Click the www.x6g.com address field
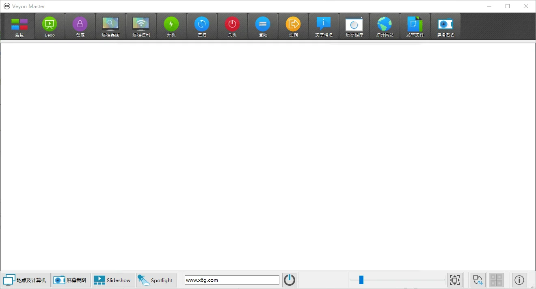 231,280
